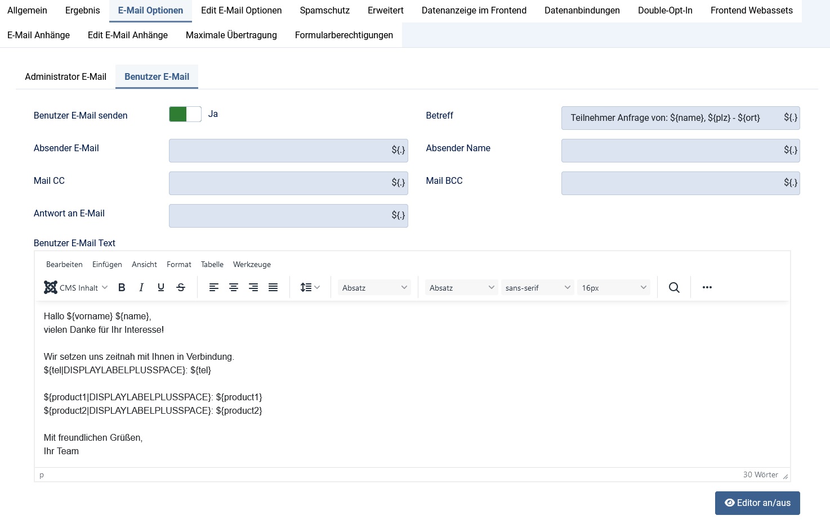Open line height dropdown
The width and height of the screenshot is (830, 520).
pos(310,288)
